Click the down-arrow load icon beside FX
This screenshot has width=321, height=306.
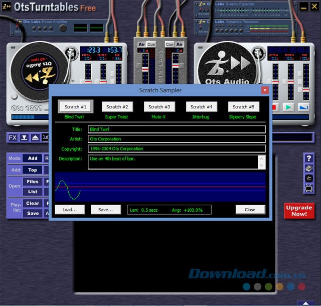tap(24, 137)
